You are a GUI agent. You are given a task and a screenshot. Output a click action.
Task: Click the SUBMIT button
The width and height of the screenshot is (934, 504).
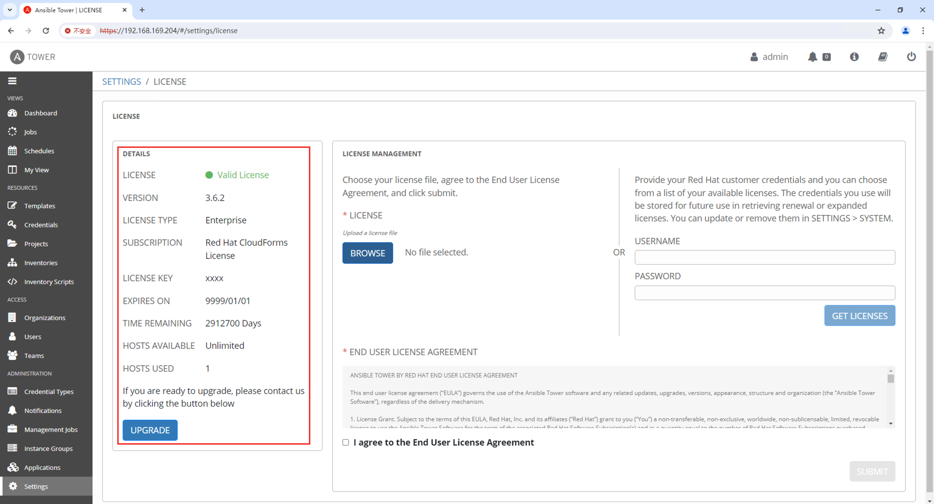872,471
